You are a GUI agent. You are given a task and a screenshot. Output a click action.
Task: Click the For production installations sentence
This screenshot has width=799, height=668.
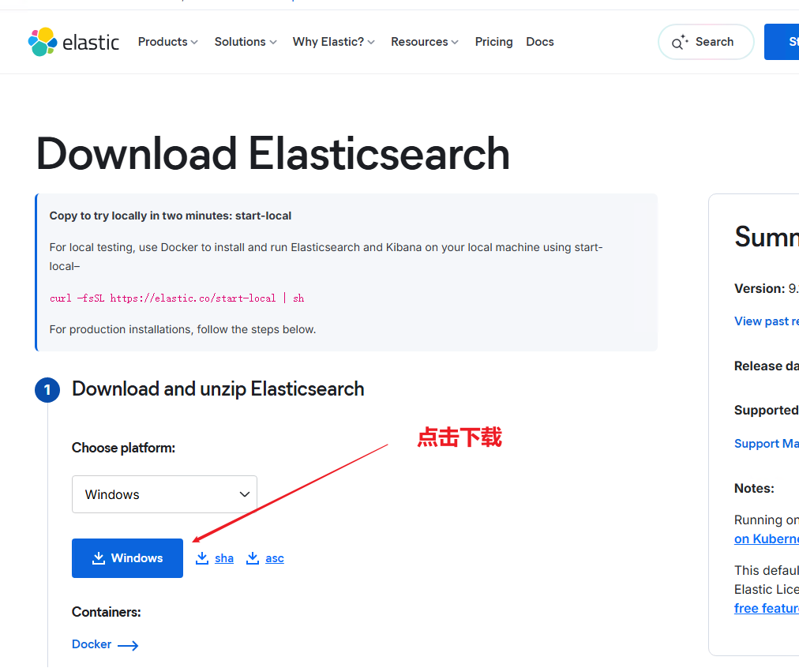click(x=182, y=329)
